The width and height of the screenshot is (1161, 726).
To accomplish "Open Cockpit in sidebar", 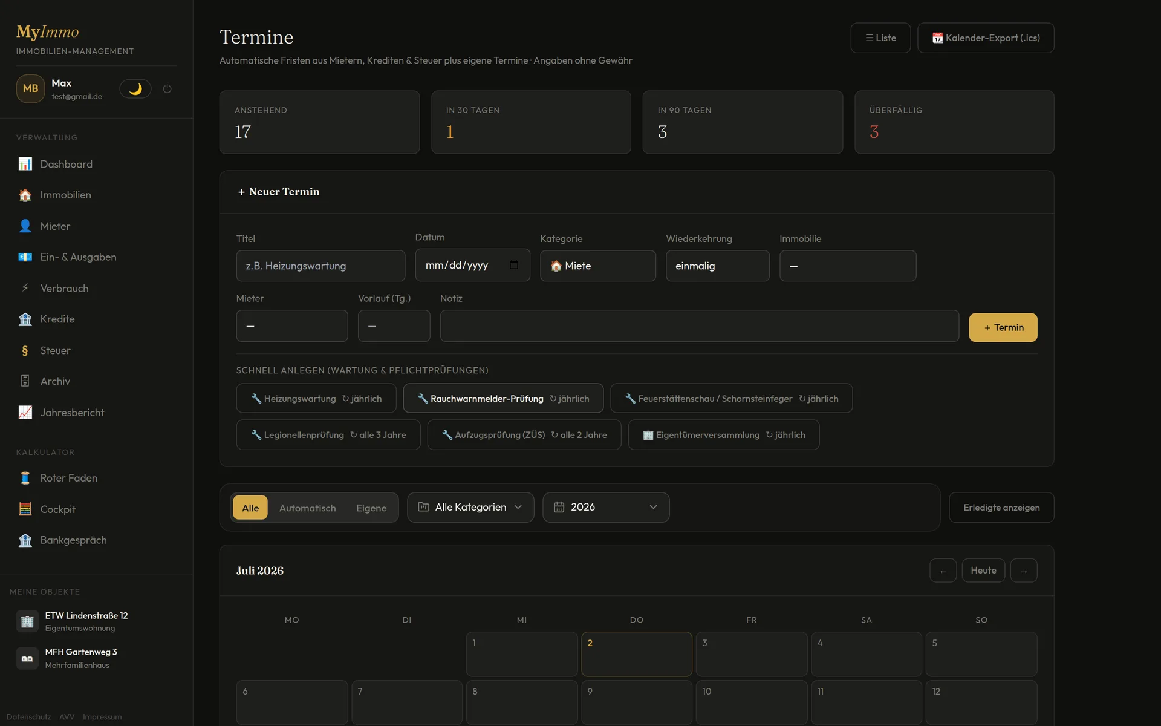I will [x=96, y=509].
